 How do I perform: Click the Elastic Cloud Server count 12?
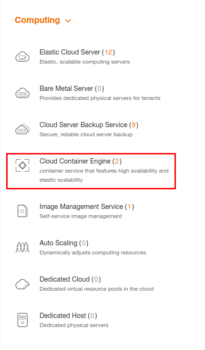tap(108, 52)
